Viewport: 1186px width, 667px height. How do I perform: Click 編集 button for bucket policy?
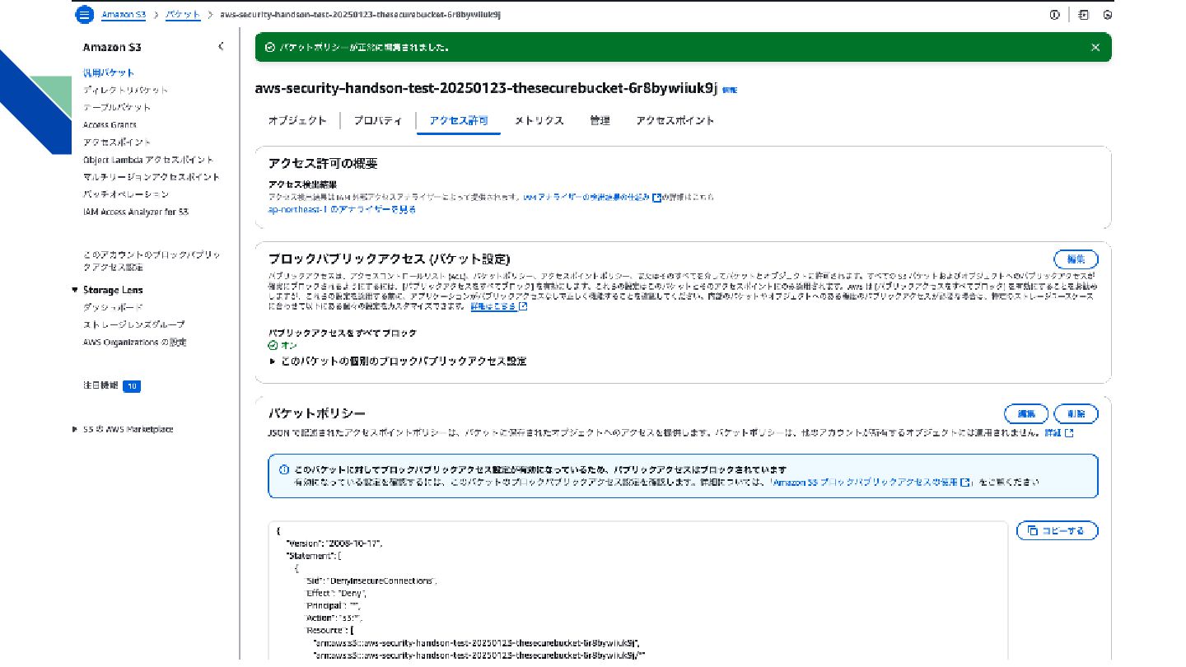[x=1026, y=413]
